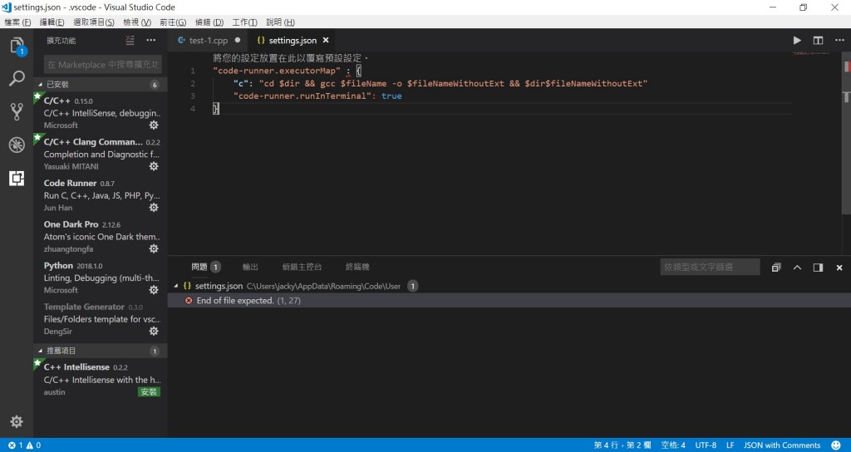This screenshot has width=851, height=452.
Task: Open C/C++ Clang Command gear settings
Action: point(154,166)
